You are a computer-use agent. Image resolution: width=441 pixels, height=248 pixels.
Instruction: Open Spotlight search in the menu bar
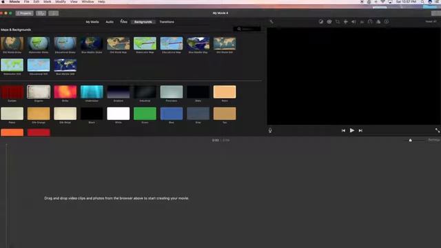tap(422, 1)
